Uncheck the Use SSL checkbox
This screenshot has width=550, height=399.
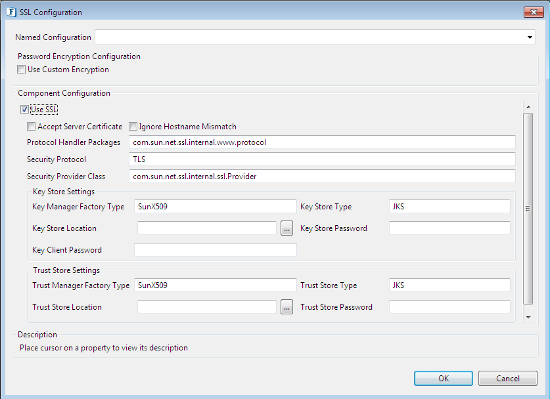24,110
